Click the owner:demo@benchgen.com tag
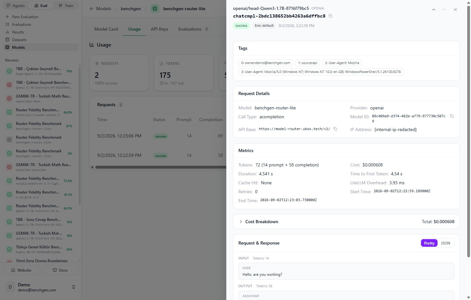The height and width of the screenshot is (300, 471). 265,63
